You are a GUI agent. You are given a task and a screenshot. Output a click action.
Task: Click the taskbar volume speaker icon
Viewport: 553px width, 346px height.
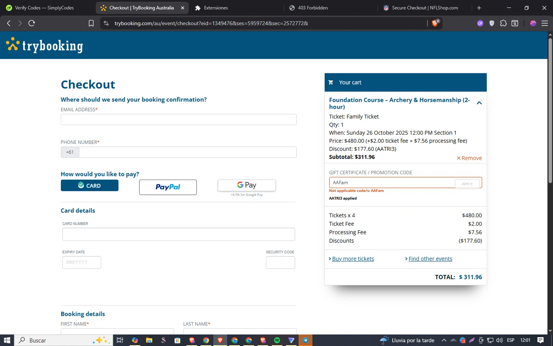(499, 340)
